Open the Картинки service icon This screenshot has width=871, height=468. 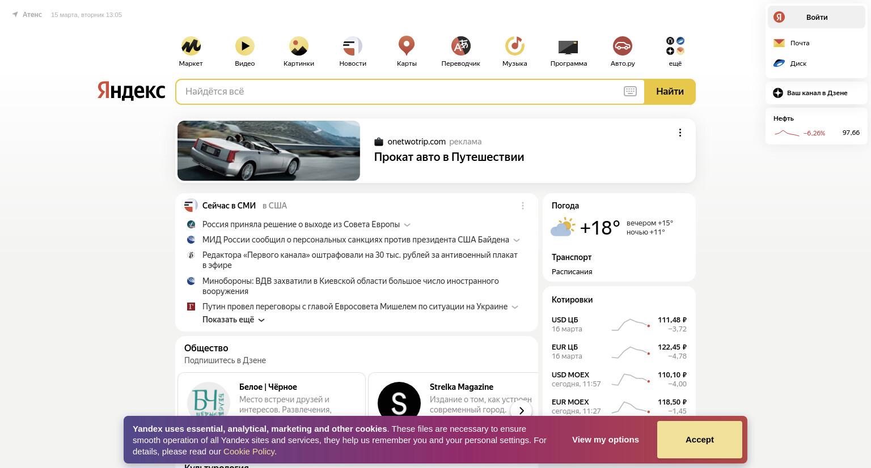point(298,46)
